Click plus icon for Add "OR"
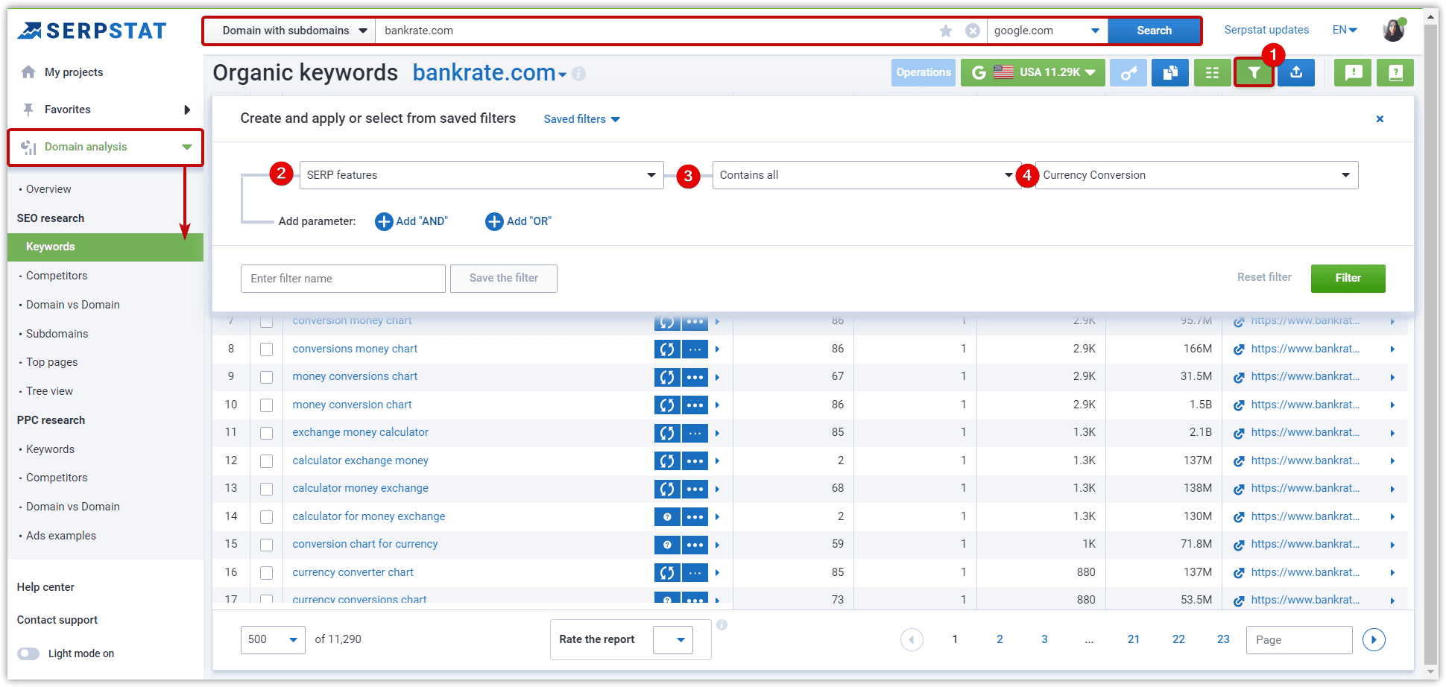1446x687 pixels. point(494,221)
